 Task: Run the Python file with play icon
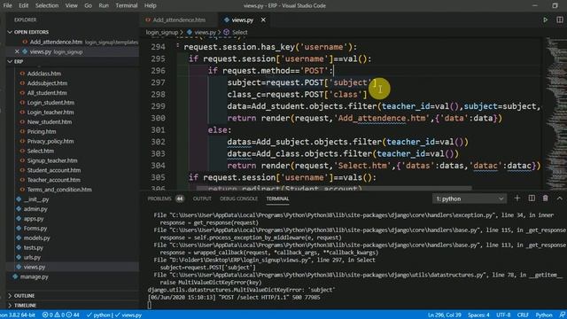545,19
